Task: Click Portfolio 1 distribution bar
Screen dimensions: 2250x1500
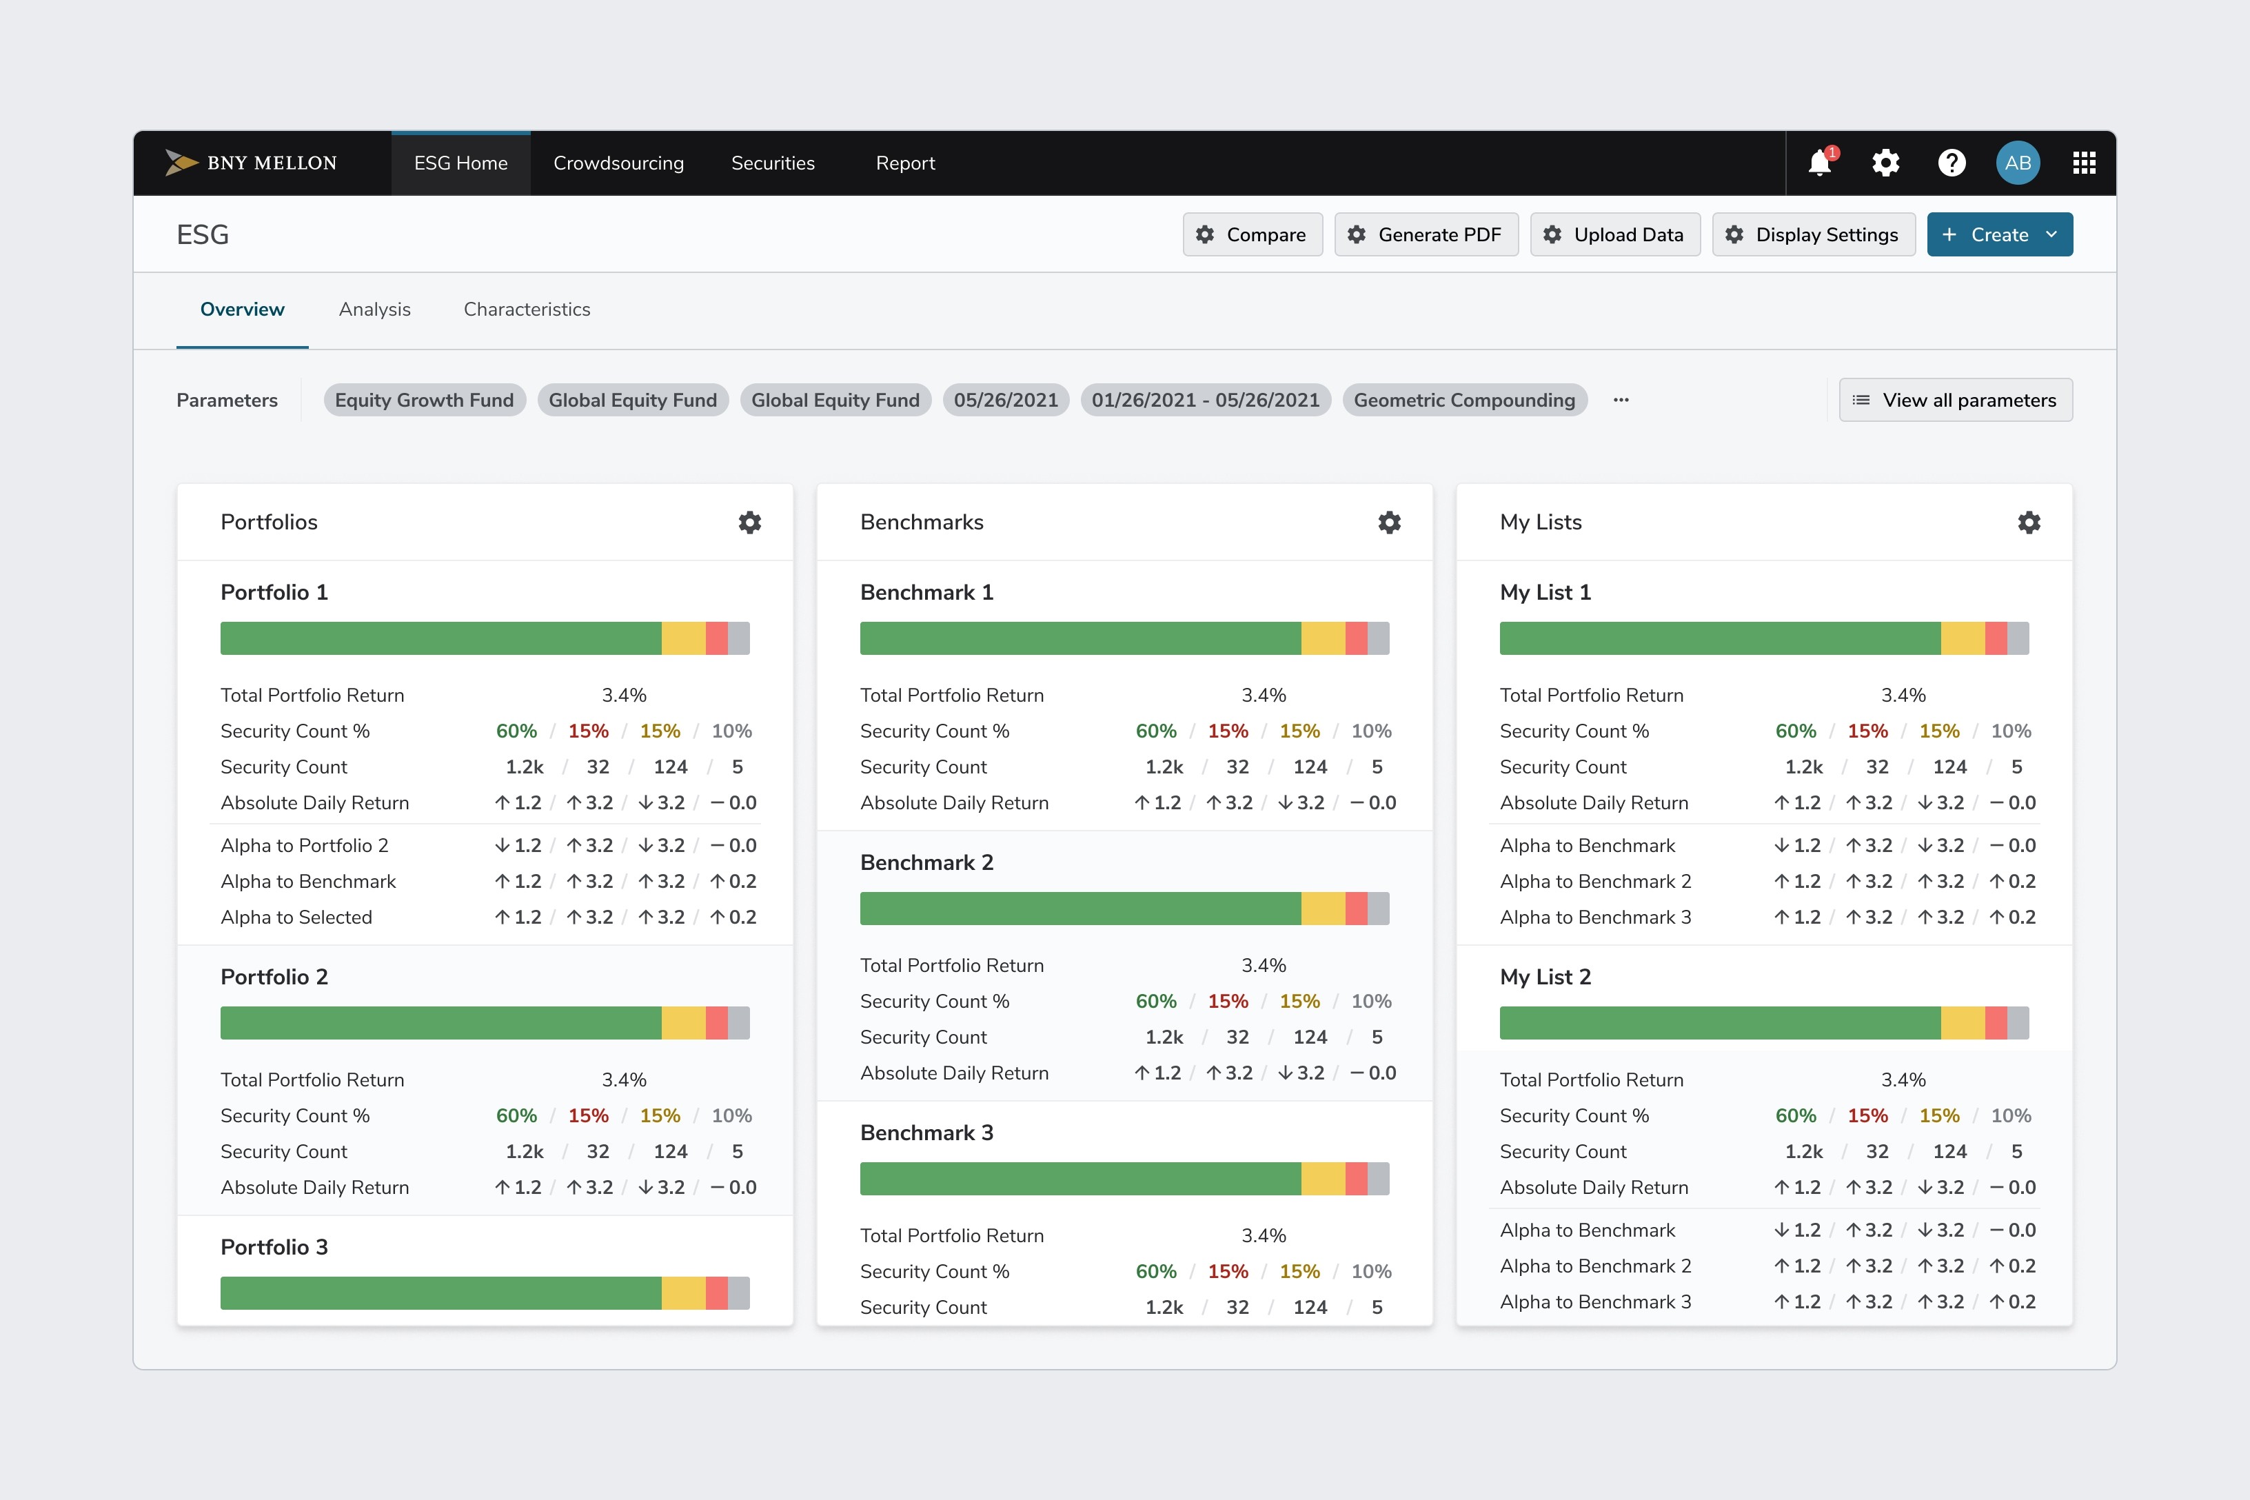Action: tap(485, 638)
